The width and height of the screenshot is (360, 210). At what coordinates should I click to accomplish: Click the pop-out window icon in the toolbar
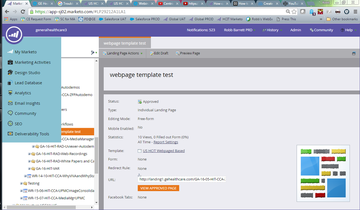(354, 53)
